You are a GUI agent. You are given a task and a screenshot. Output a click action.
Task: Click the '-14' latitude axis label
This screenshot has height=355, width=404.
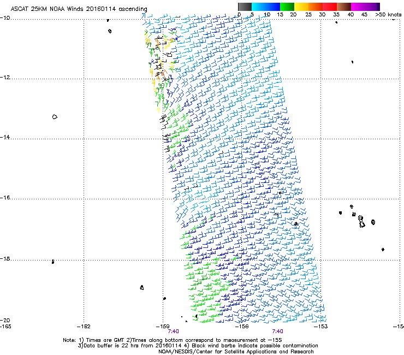(5, 137)
